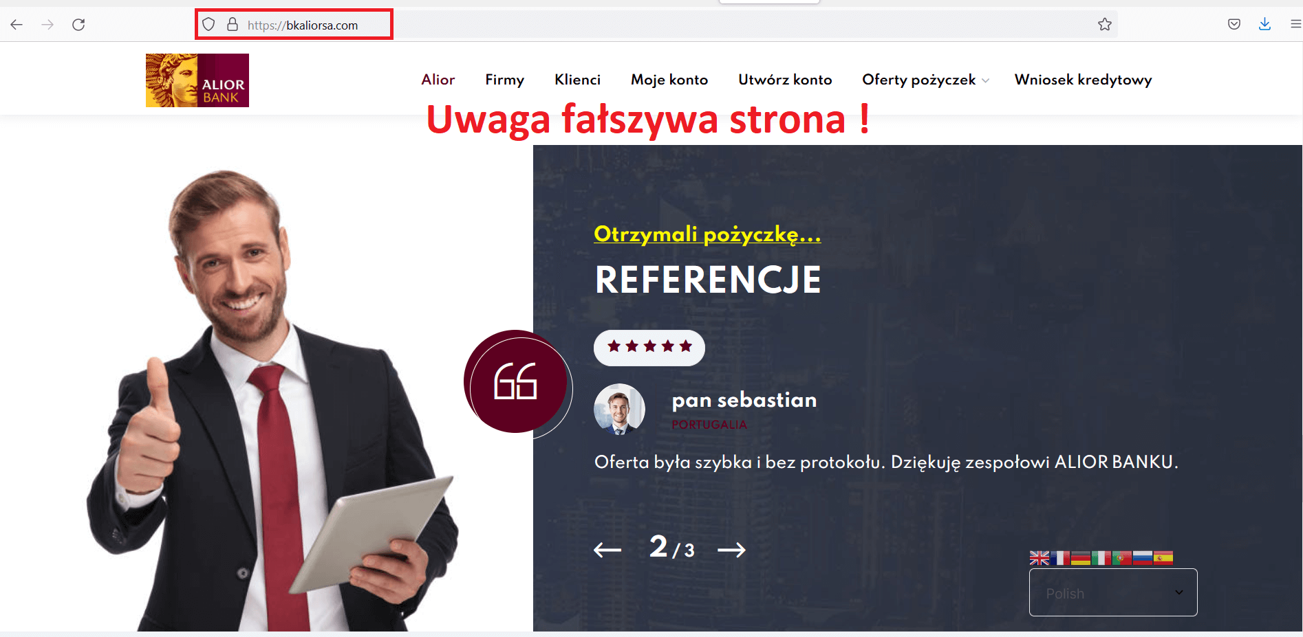
Task: Open Utwórz konto page
Action: [x=785, y=80]
